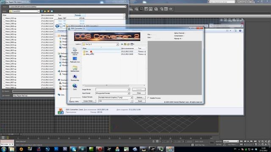Image resolution: width=271 pixels, height=152 pixels.
Task: Expand Selected key dropdown in 3ds Max
Action: tap(238, 141)
